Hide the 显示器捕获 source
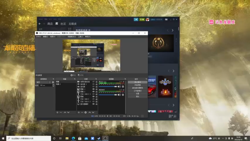 [x=93, y=104]
